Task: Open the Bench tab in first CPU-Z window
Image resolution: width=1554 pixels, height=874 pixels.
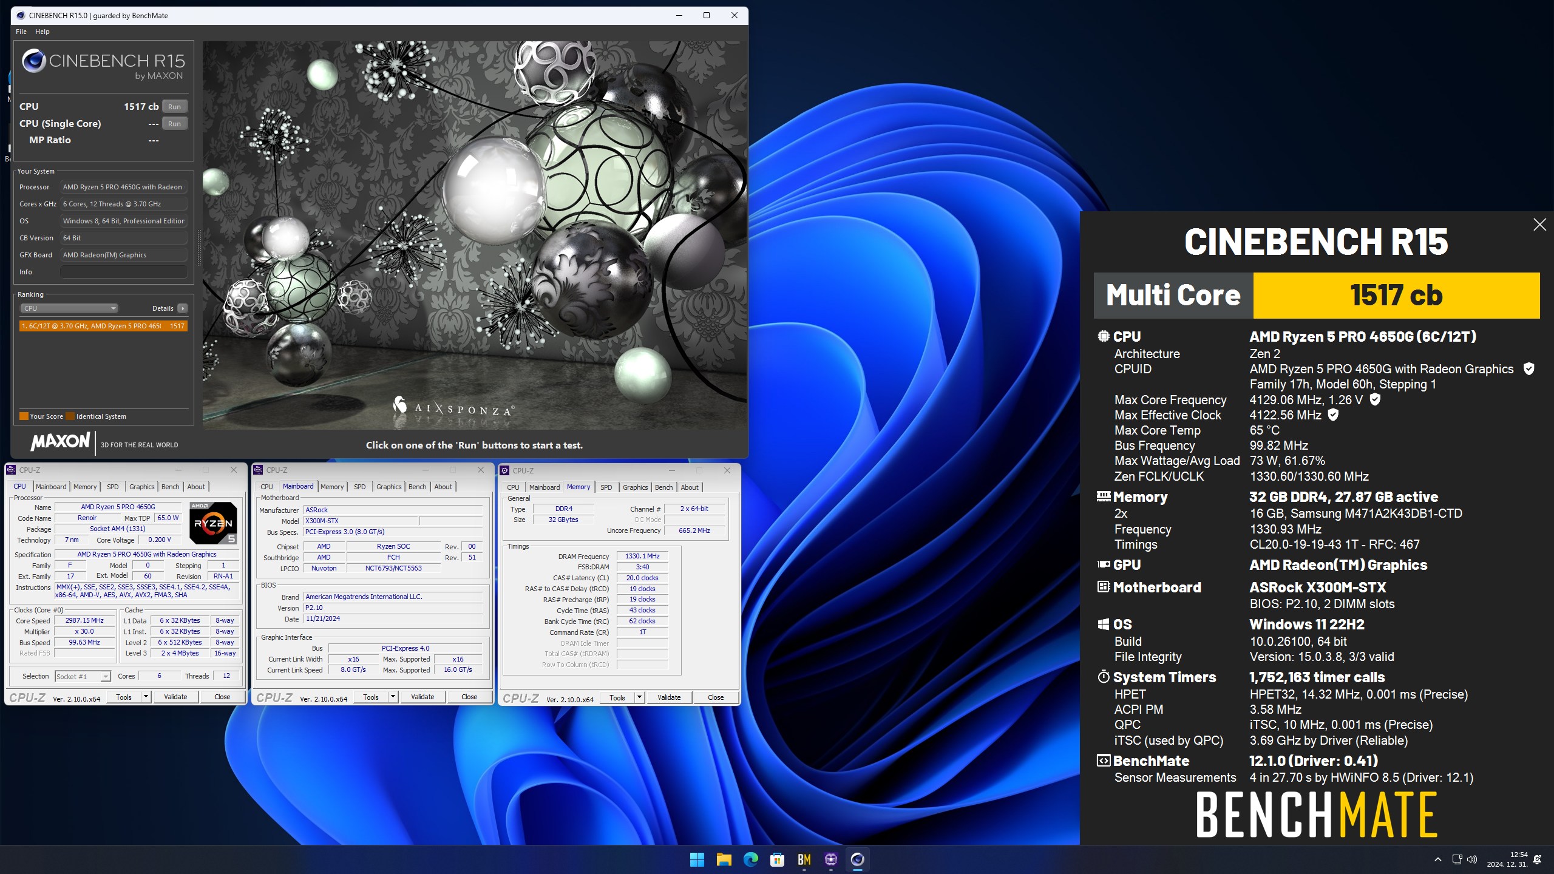Action: (x=171, y=487)
